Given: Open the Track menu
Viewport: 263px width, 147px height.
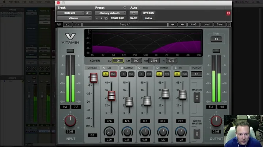Looking at the screenshot, I should [47, 2].
